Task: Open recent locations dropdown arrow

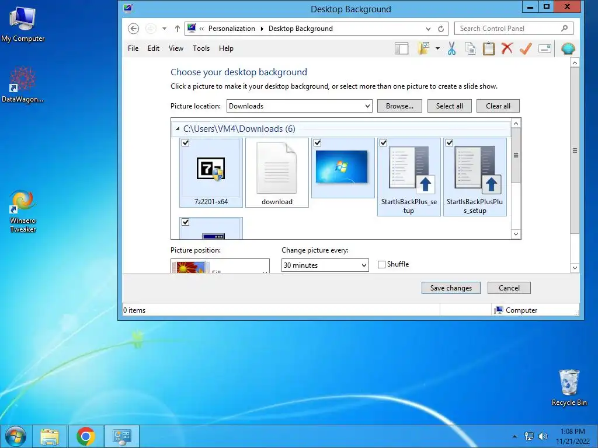Action: [164, 29]
